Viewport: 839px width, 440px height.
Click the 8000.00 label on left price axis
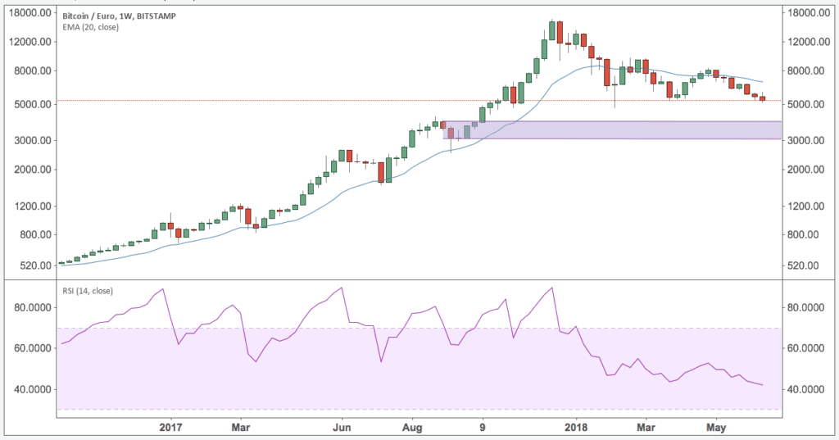(33, 70)
